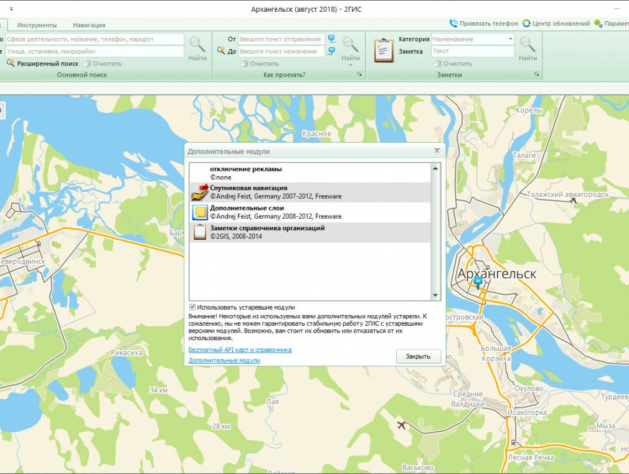Screen dimensions: 629x474
Task: Click the Расширенный поиск label
Action: pos(48,64)
